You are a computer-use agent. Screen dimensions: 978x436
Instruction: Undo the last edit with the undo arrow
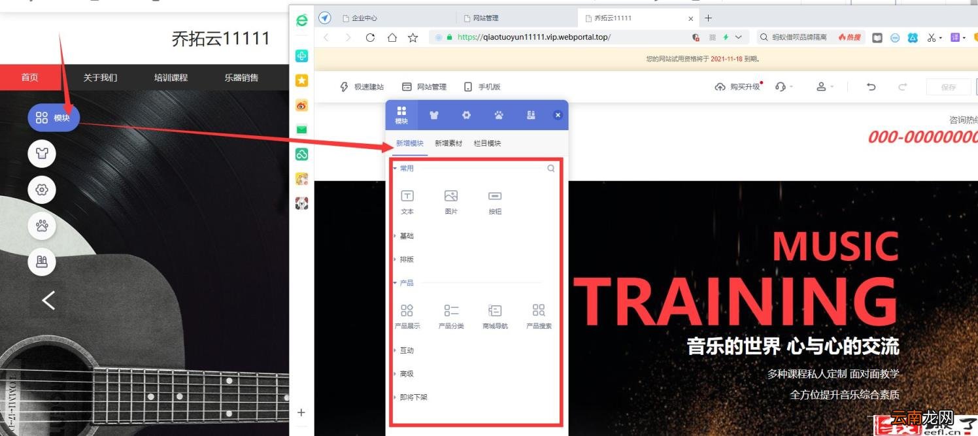coord(871,86)
